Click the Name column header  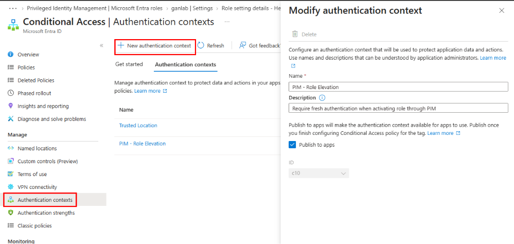pos(126,110)
